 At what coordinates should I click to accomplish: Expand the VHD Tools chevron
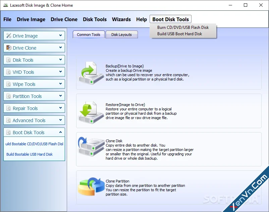point(60,72)
